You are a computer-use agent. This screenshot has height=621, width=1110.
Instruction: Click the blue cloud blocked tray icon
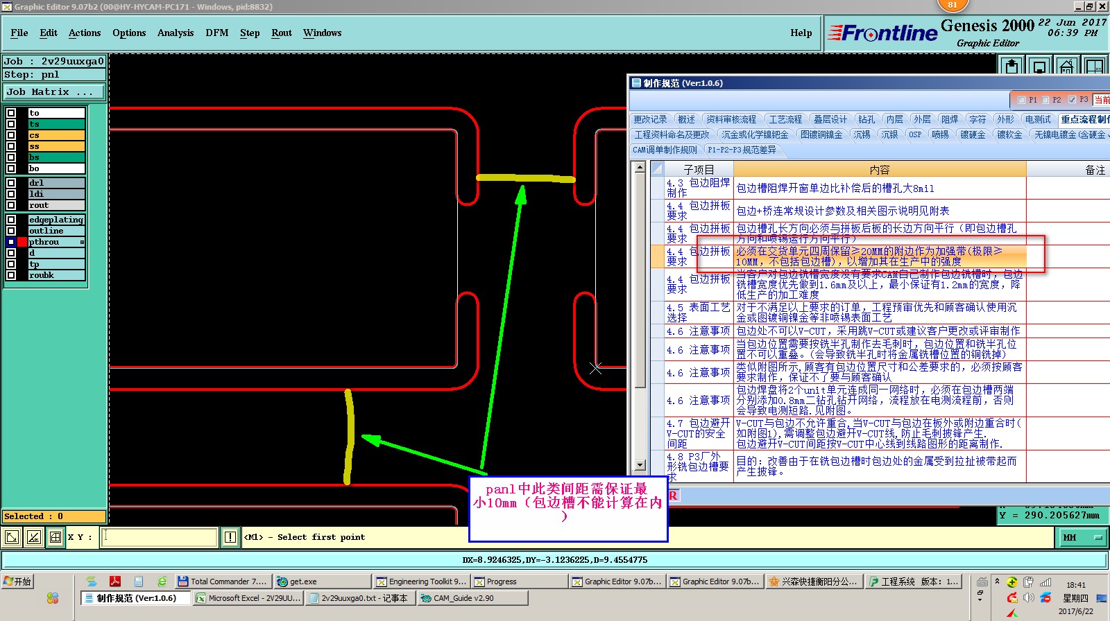(x=1045, y=597)
